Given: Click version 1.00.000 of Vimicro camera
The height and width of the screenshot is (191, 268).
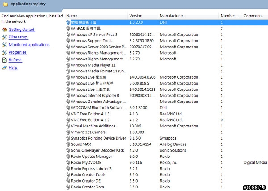Looking at the screenshot, I should (x=137, y=132).
